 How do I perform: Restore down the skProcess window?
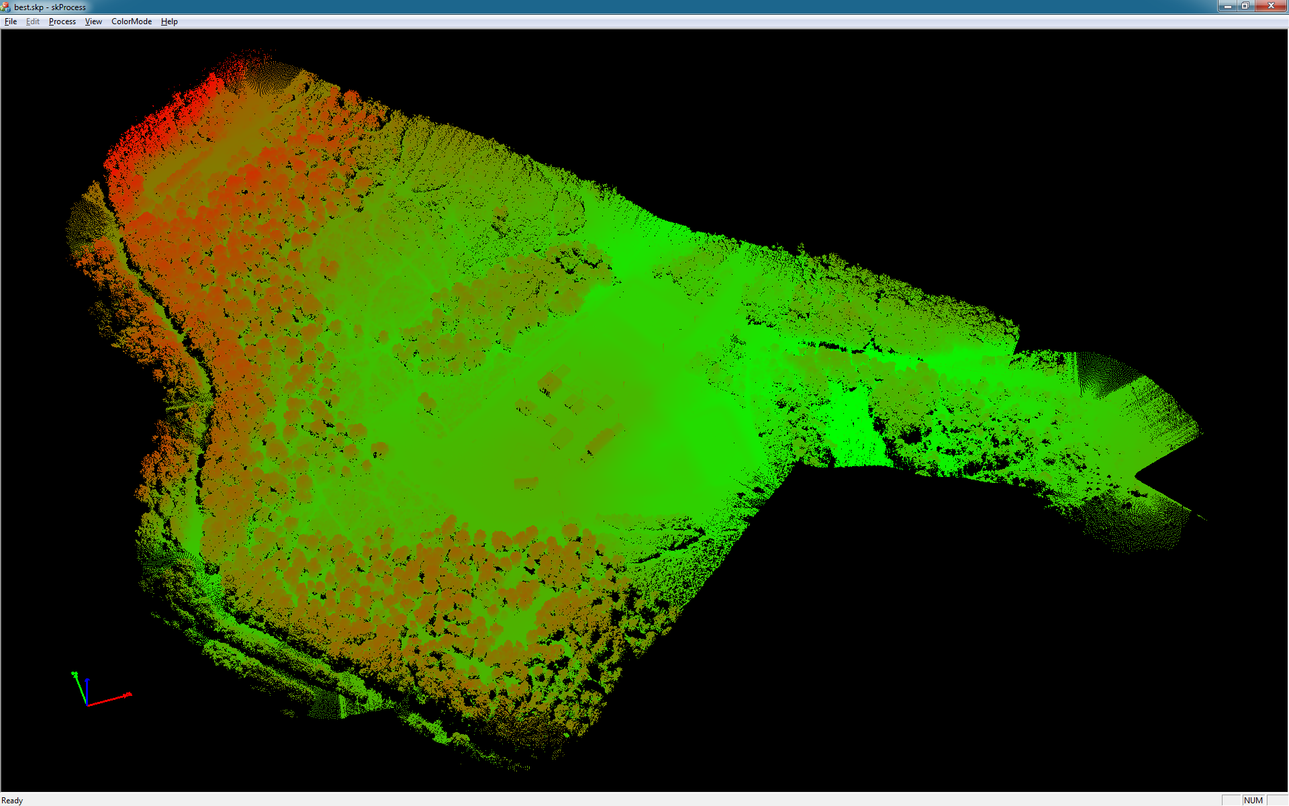pos(1245,6)
